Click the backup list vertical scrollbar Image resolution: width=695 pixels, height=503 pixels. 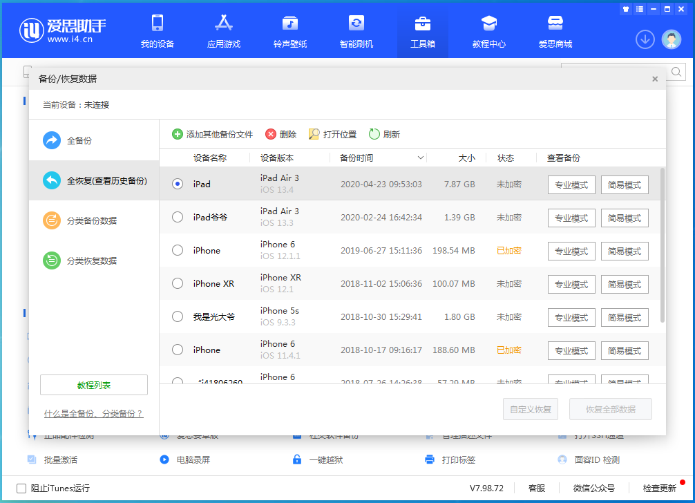click(x=663, y=245)
